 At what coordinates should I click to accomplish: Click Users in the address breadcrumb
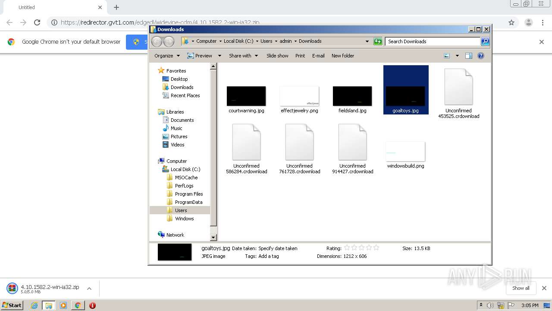[266, 41]
